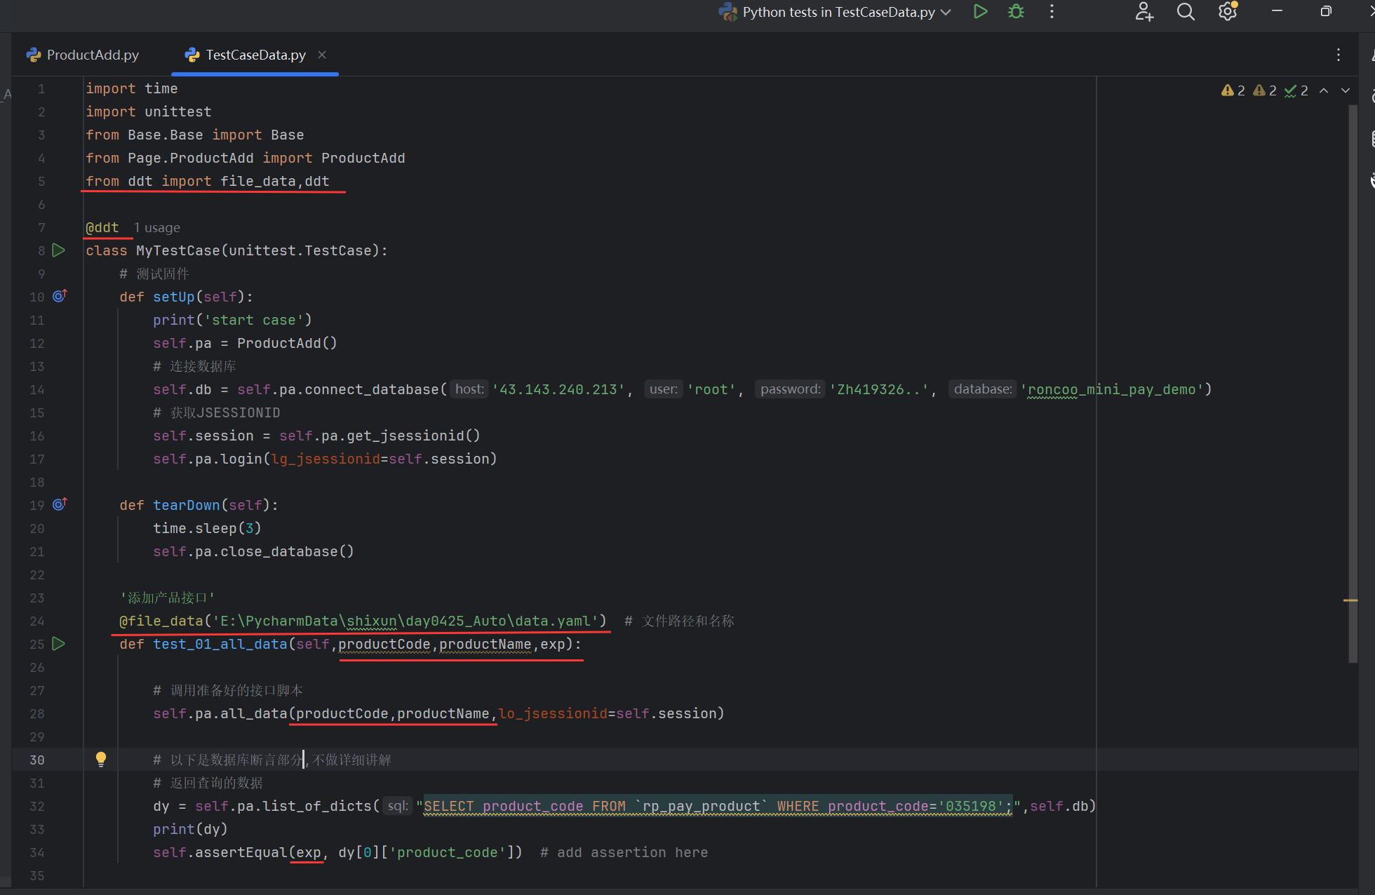1375x895 pixels.
Task: Click the warnings count inspection widget
Action: pyautogui.click(x=1233, y=90)
